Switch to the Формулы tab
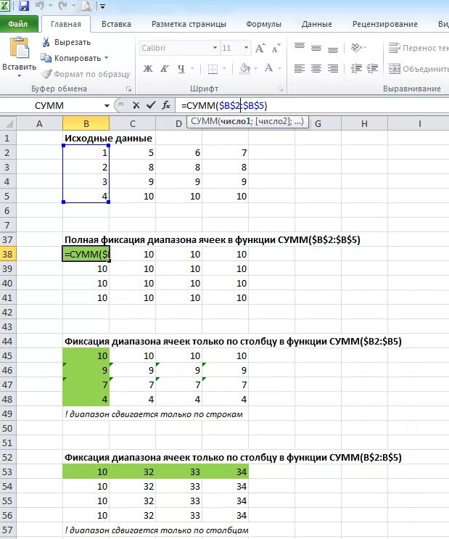 (263, 25)
